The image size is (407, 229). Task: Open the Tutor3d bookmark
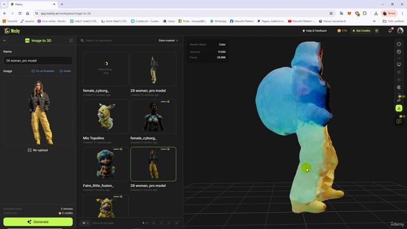tap(10, 21)
